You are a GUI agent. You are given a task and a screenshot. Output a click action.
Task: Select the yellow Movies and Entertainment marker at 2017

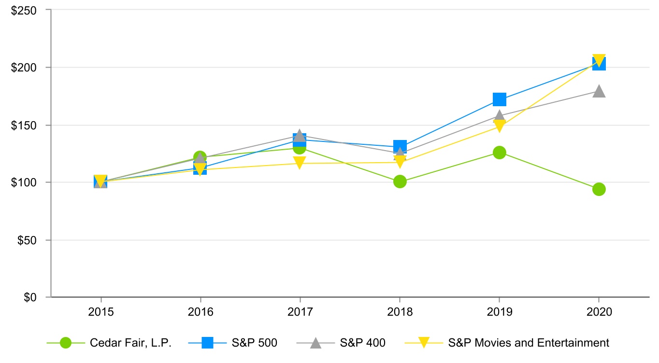point(300,163)
